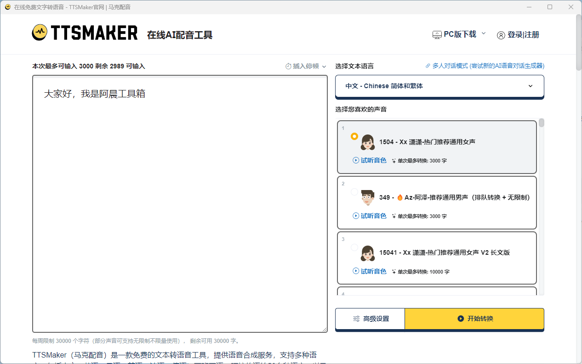Open the 登录|注册 page
The image size is (582, 364).
pyautogui.click(x=518, y=35)
